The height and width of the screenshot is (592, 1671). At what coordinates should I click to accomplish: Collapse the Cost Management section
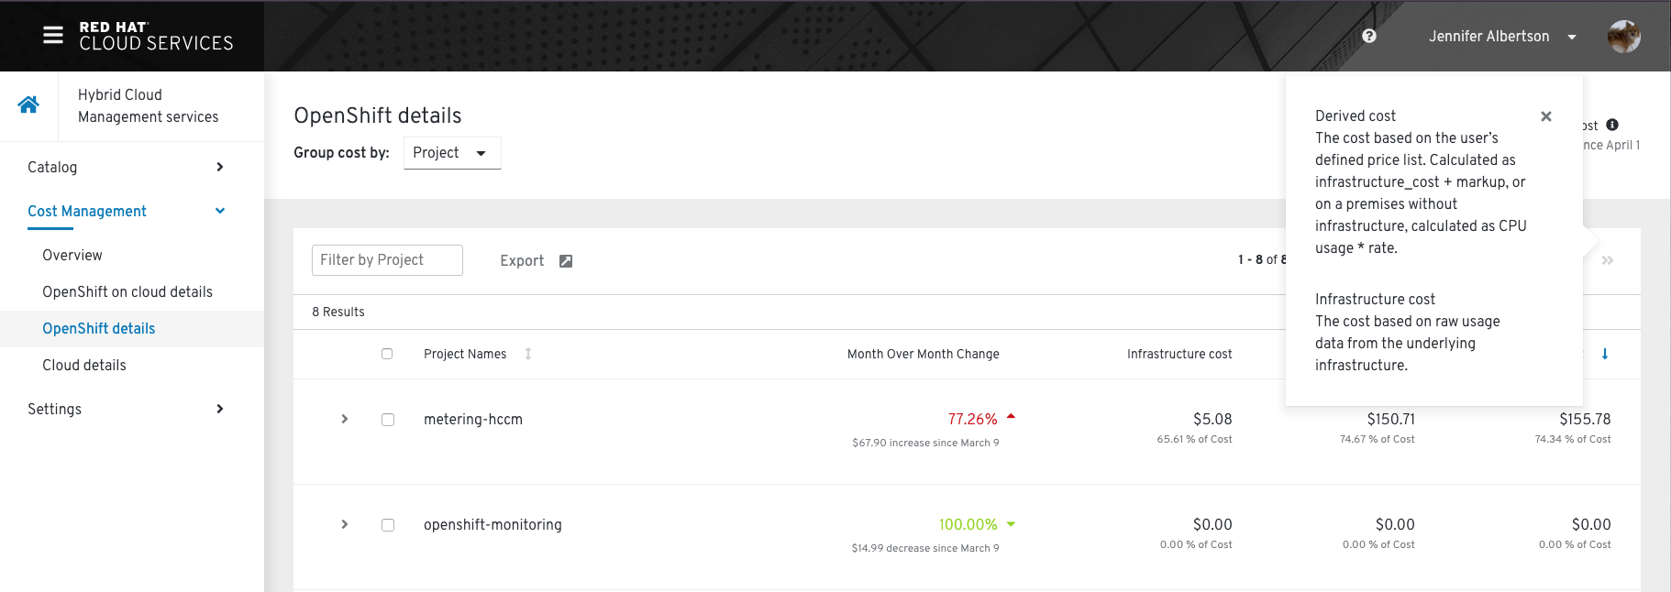pos(126,211)
